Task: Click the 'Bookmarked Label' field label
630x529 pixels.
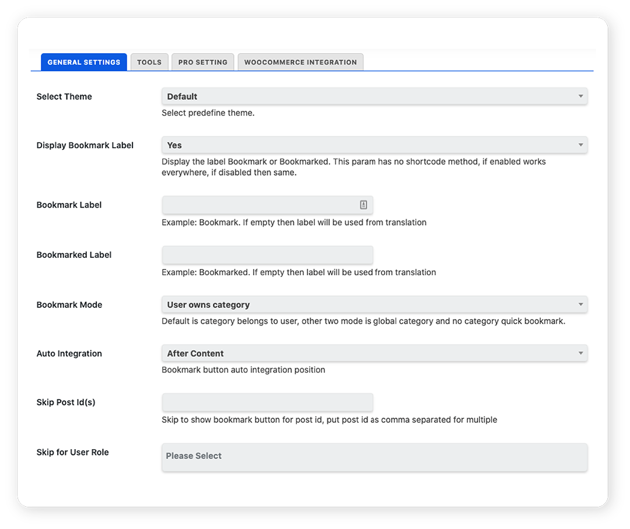Action: [x=74, y=255]
